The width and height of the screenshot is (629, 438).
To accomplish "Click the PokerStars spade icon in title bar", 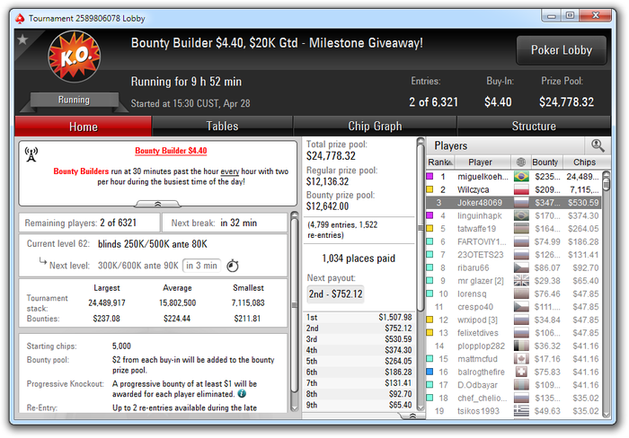I will [20, 19].
